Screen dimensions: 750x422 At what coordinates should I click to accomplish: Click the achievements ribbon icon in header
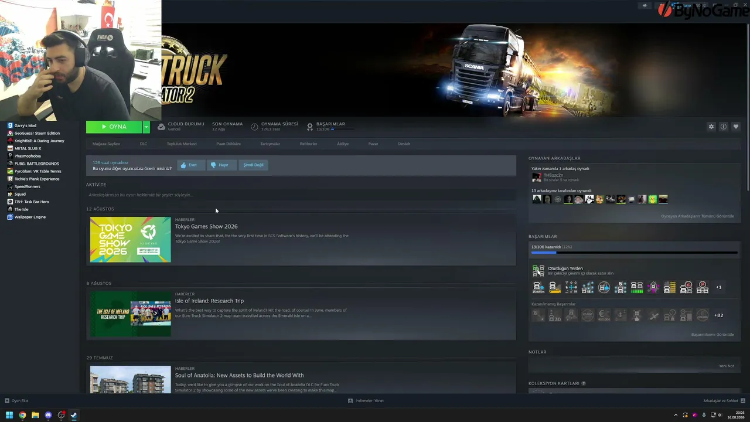click(x=310, y=127)
